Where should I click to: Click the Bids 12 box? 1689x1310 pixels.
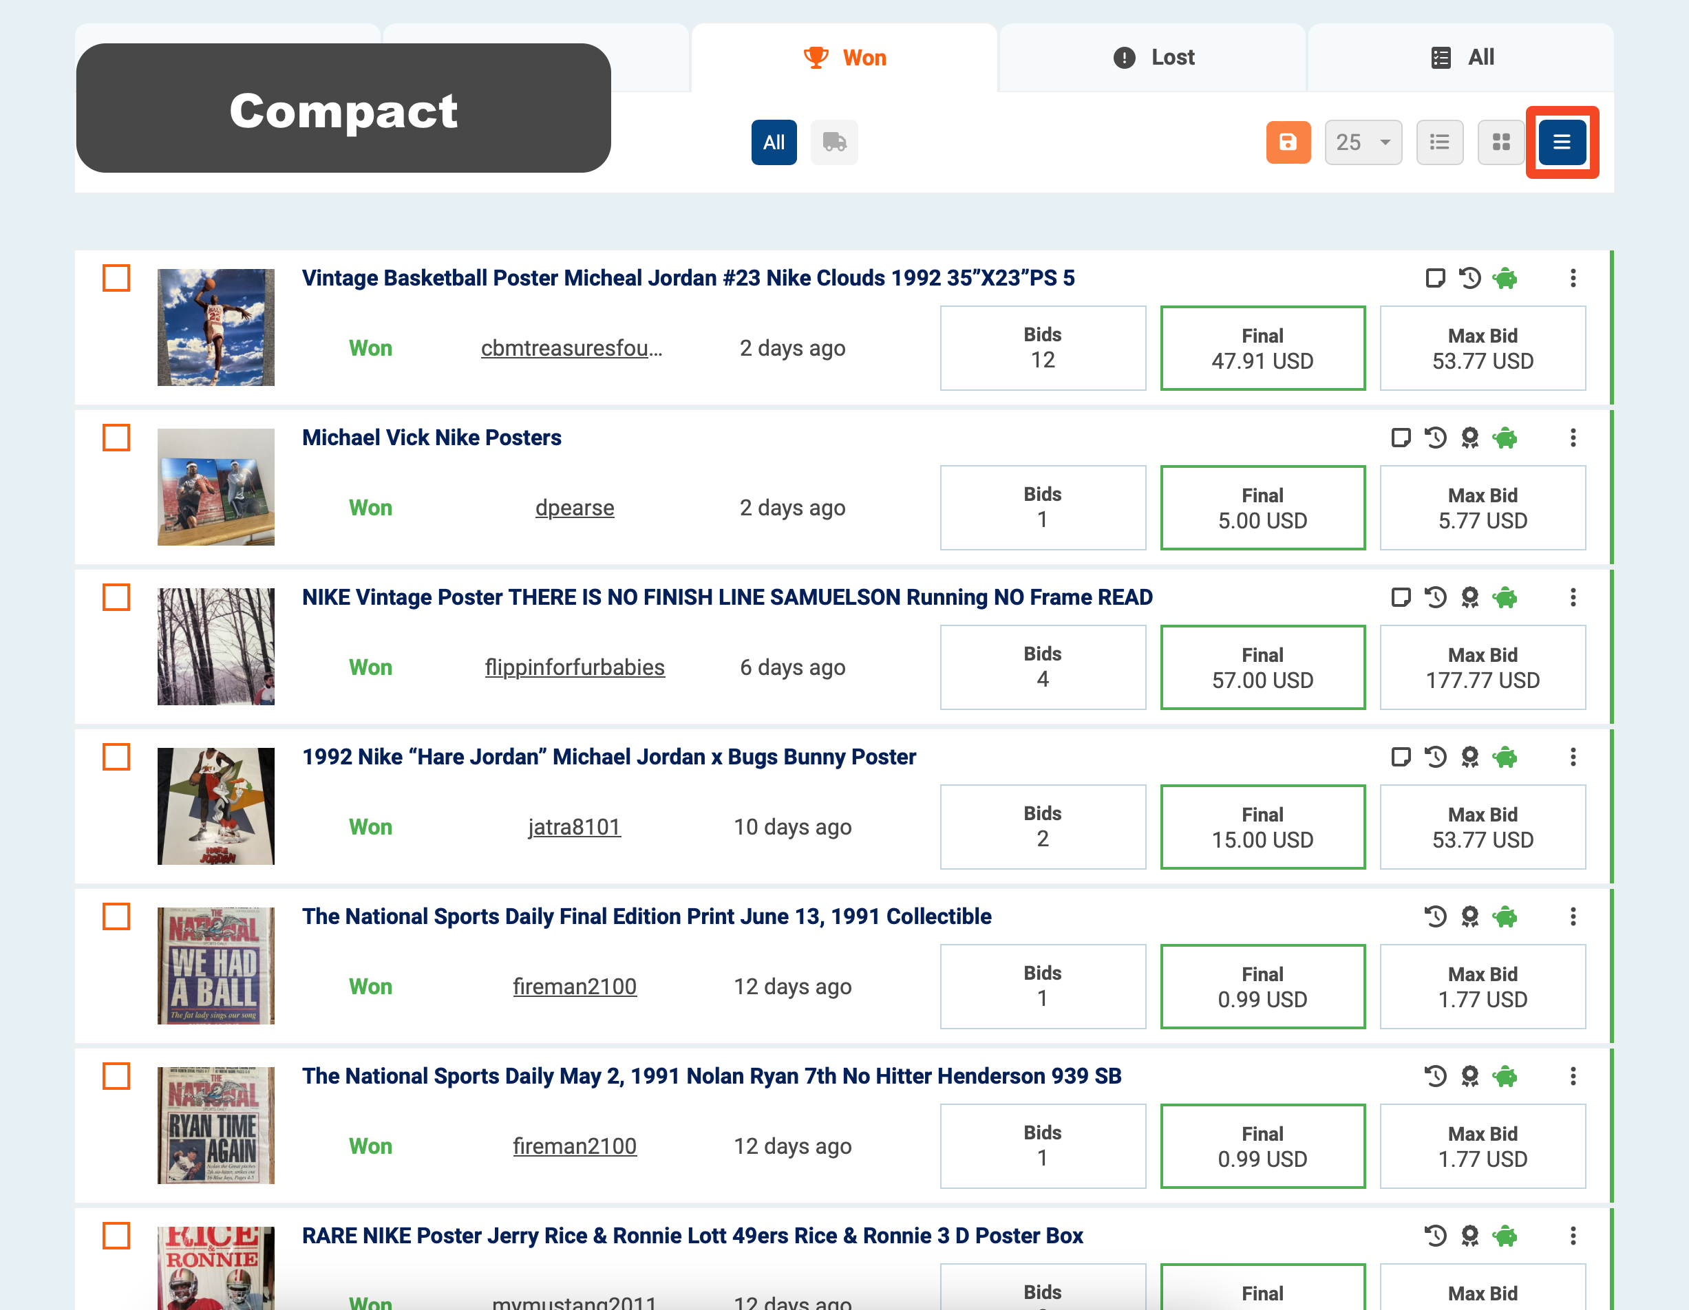[x=1043, y=349]
